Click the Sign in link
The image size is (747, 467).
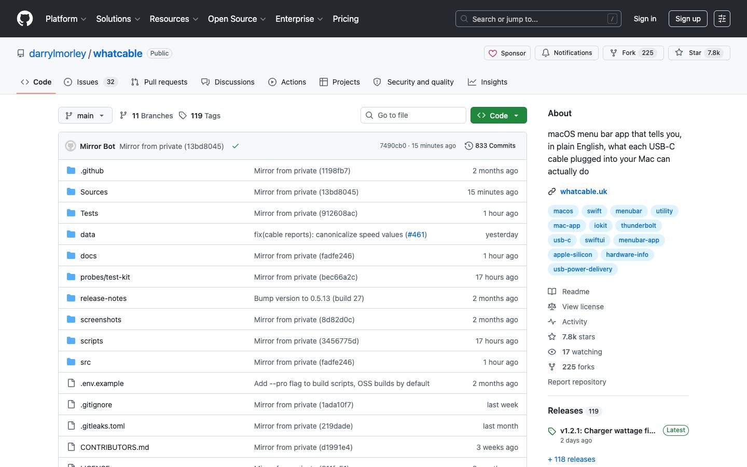point(645,19)
